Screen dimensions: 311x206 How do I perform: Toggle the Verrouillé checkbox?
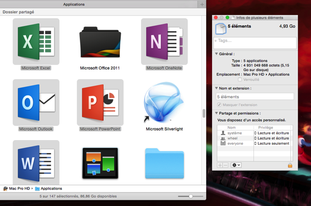(240, 79)
